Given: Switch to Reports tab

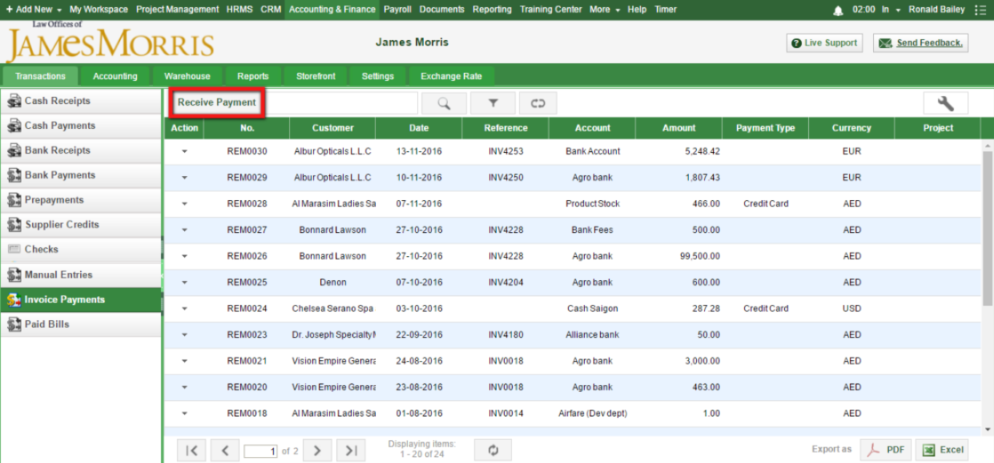Looking at the screenshot, I should [x=253, y=76].
